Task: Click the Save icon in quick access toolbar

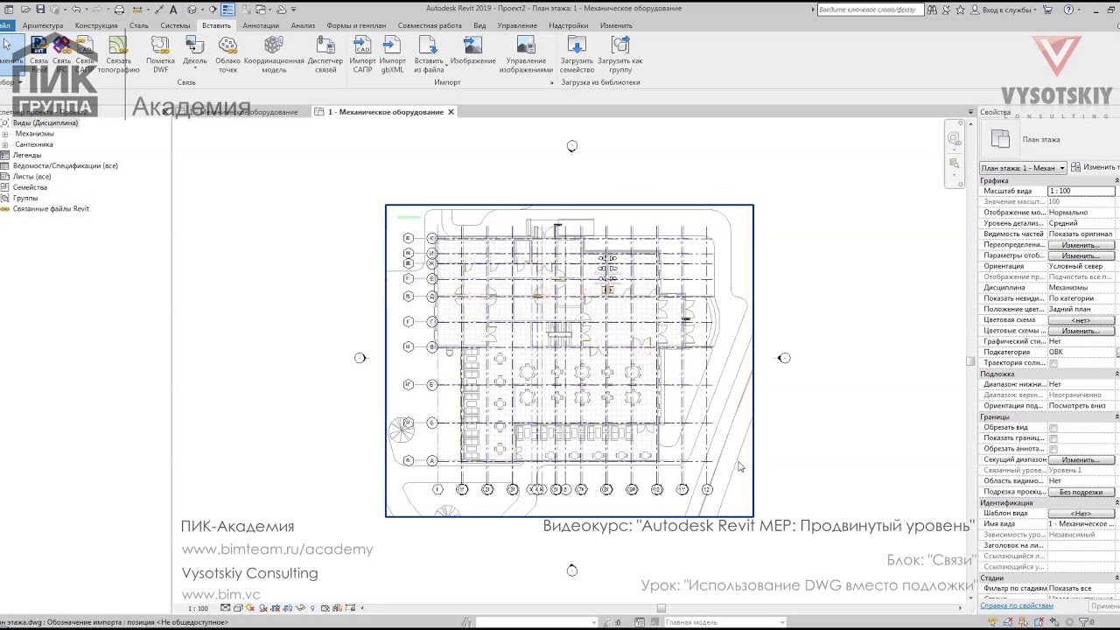Action: pyautogui.click(x=40, y=10)
